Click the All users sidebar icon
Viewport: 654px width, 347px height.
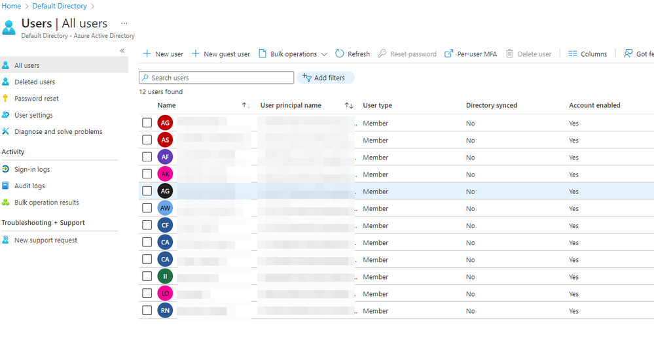click(5, 65)
